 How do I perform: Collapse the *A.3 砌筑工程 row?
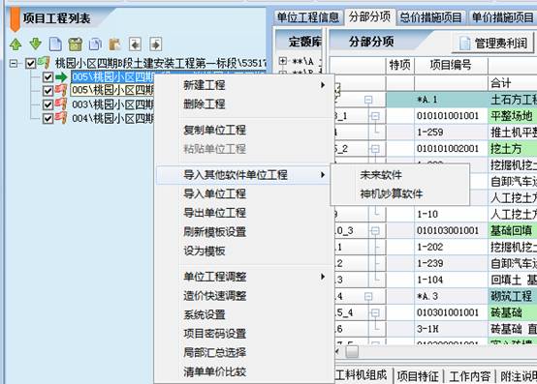(x=368, y=296)
